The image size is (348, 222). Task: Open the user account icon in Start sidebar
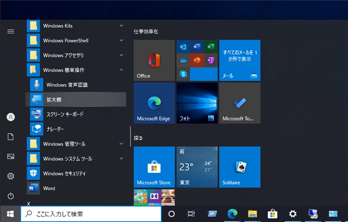pyautogui.click(x=11, y=117)
